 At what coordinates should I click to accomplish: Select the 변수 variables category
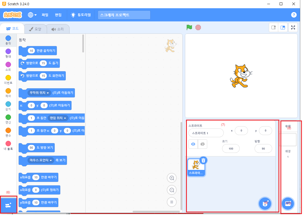coord(8,132)
